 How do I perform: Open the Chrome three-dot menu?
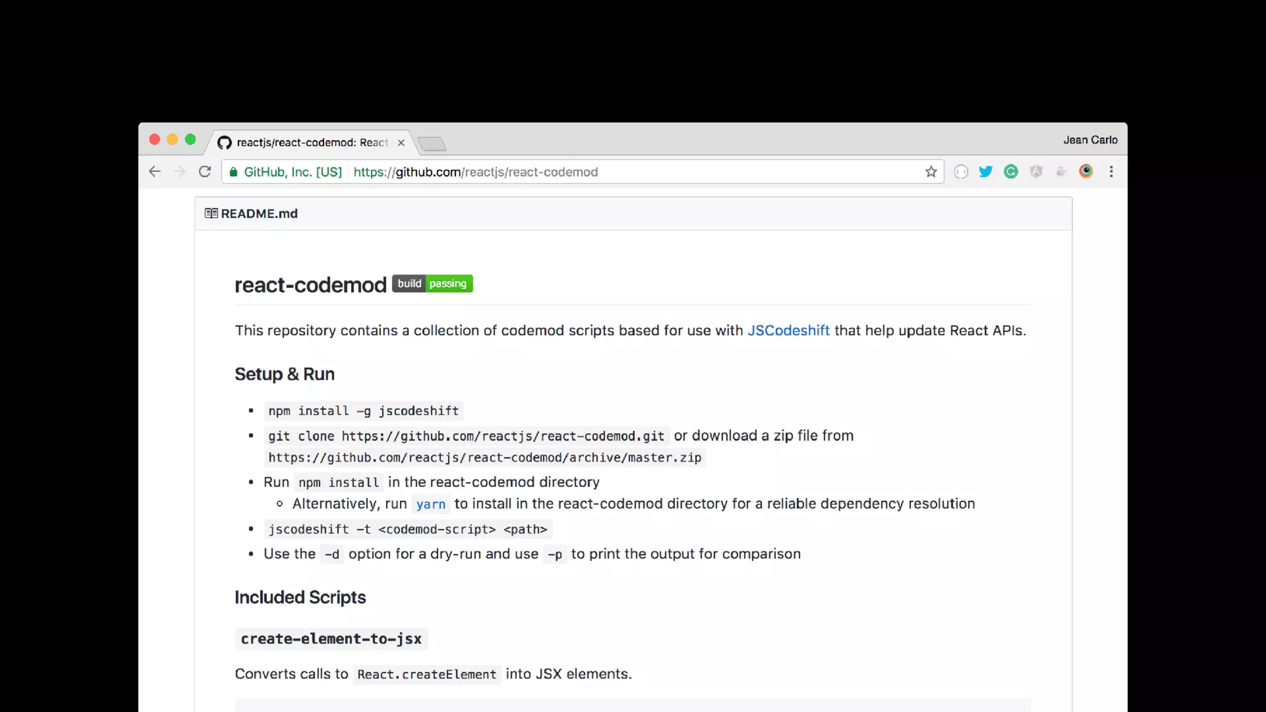[x=1111, y=172]
